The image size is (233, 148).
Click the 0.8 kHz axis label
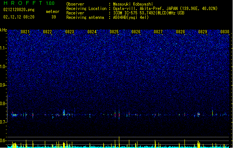(x=3, y=104)
